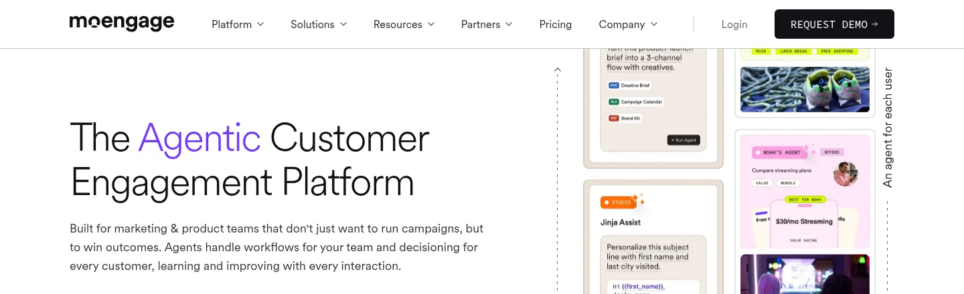The height and width of the screenshot is (294, 964).
Task: Select the Creative Brief attachment text
Action: pos(635,86)
